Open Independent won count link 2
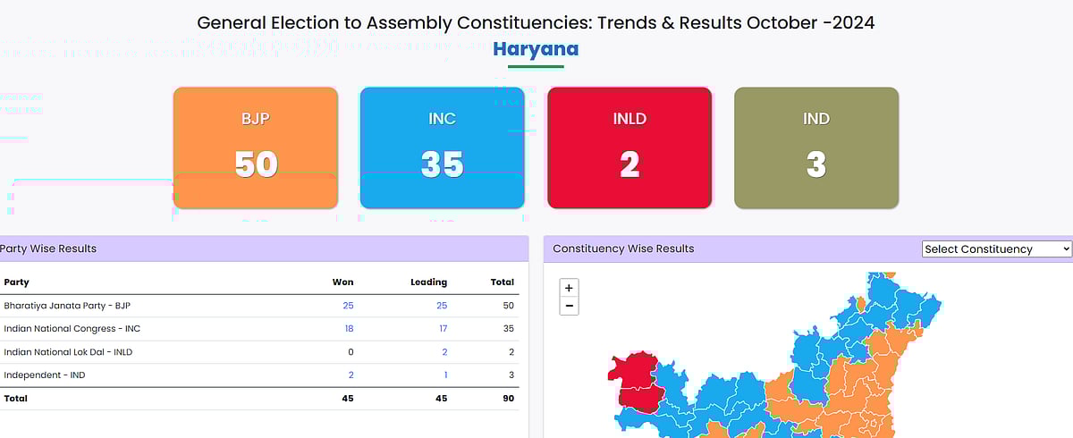The height and width of the screenshot is (438, 1073). [351, 375]
